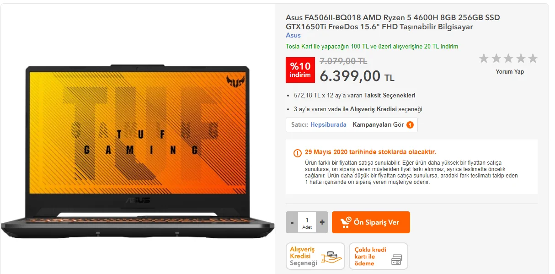Screen dimensions: 555x274
Task: Click the coins icon in Alışveriş Kredisi box
Action: 331,259
